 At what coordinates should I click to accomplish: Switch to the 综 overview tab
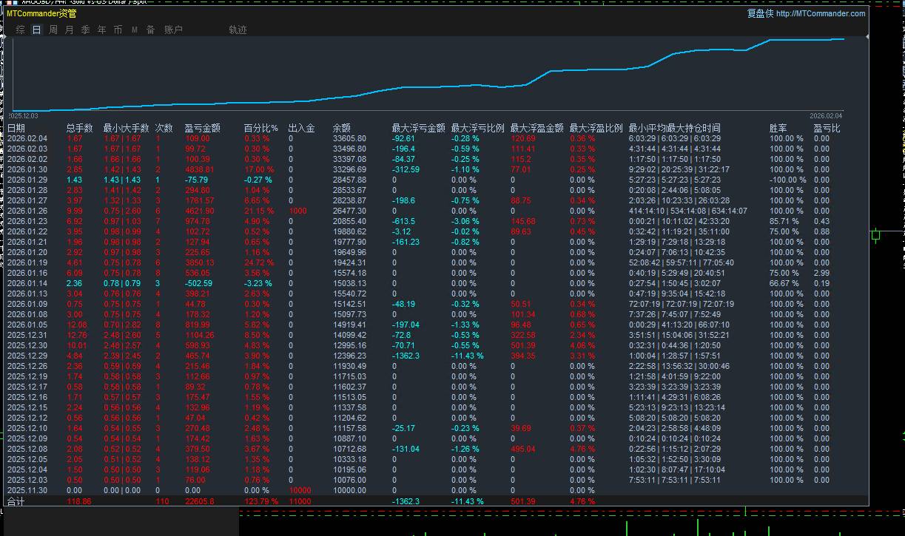tap(21, 30)
